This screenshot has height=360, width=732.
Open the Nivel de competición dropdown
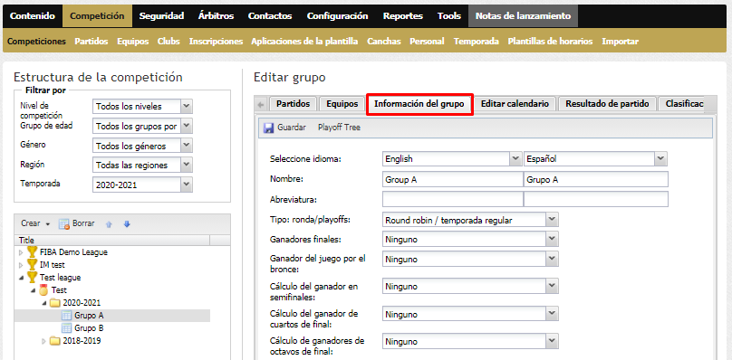coord(187,107)
